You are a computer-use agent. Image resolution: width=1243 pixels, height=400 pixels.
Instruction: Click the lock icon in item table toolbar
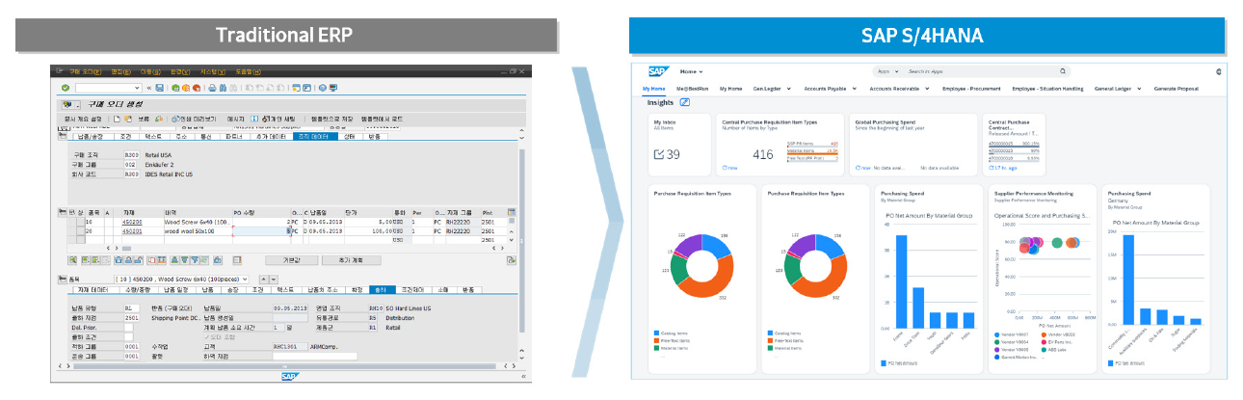click(x=128, y=260)
